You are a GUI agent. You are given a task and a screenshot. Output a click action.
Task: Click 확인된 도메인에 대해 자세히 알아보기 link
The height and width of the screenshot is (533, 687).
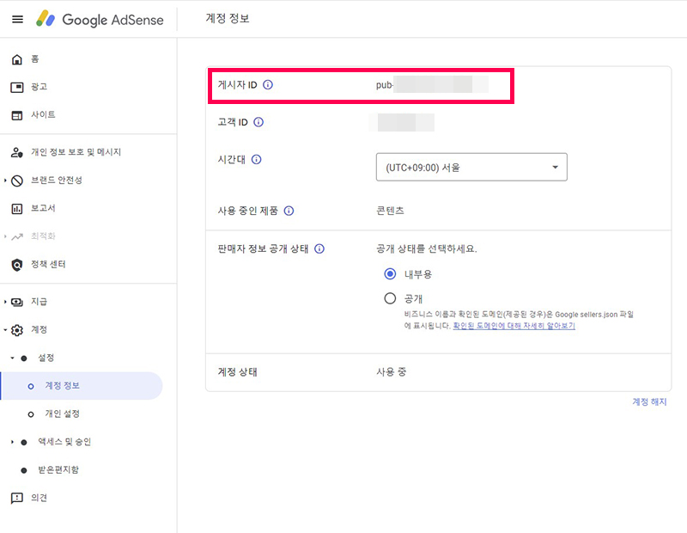(x=514, y=326)
